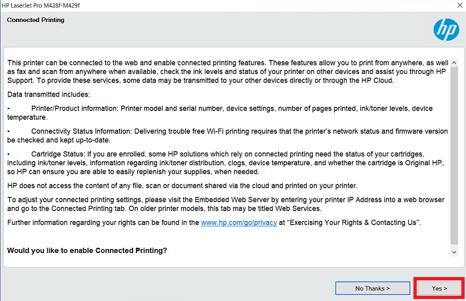Click the vertical scrollbar thumb
The image size is (466, 301).
coord(454,155)
